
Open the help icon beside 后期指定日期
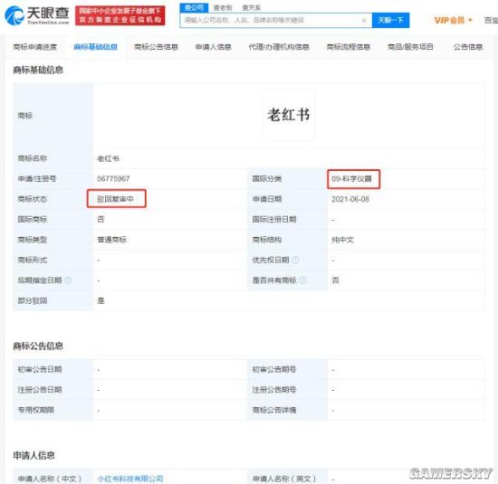pos(68,280)
